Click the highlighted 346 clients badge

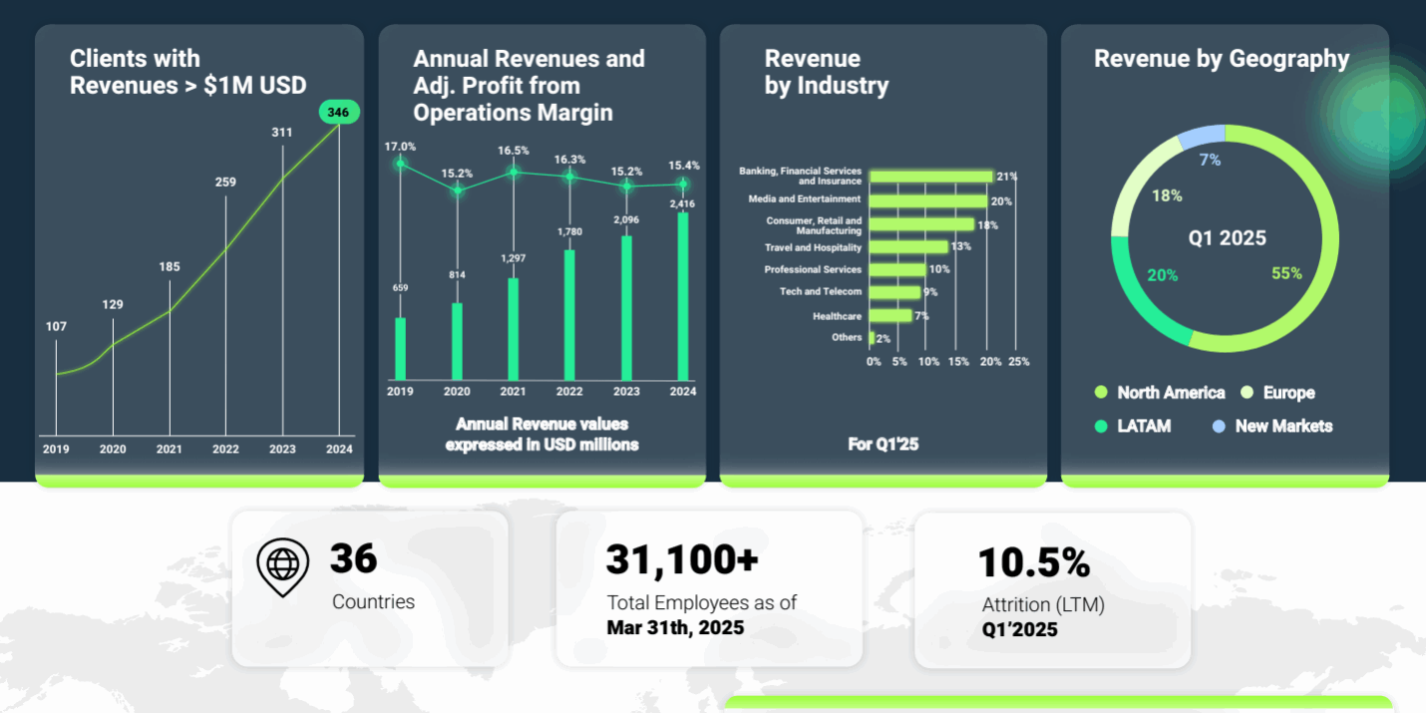[x=338, y=113]
